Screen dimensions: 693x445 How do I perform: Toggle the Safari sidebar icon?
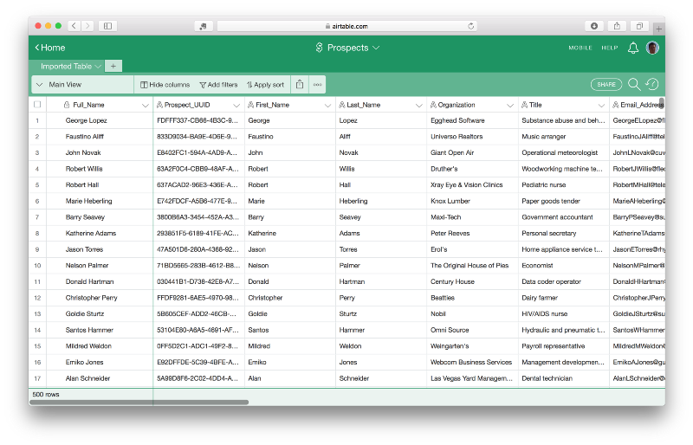(107, 26)
